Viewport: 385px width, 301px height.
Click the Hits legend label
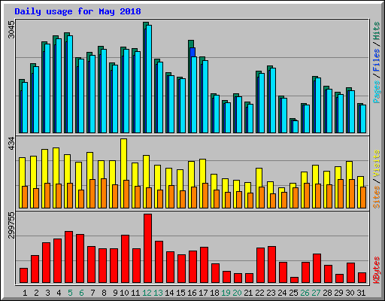pyautogui.click(x=377, y=31)
